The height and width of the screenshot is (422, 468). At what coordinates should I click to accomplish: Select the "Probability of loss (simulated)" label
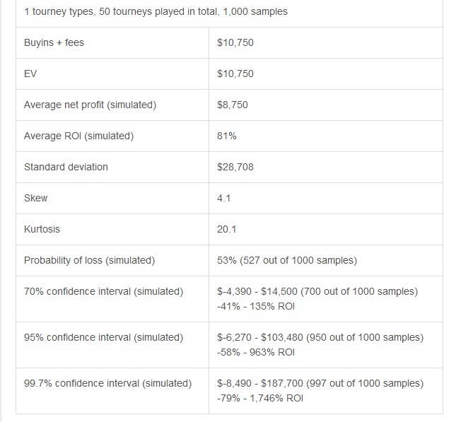89,260
